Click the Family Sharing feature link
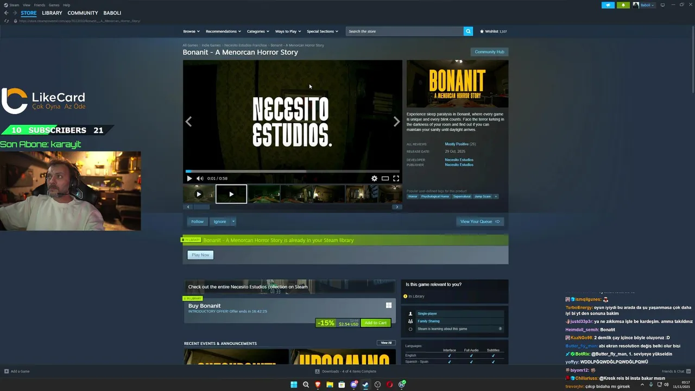This screenshot has width=695, height=391. click(x=428, y=321)
